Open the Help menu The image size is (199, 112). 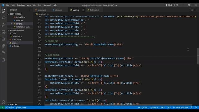[55, 5]
